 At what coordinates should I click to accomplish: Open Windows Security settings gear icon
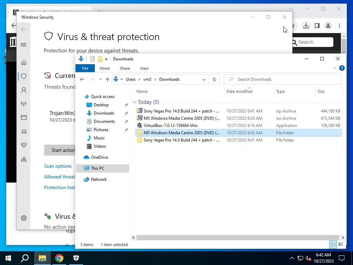tap(24, 218)
